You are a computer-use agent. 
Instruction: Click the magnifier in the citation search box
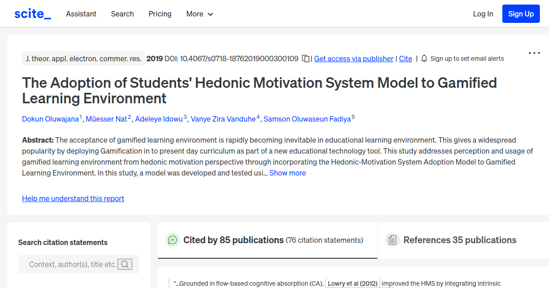125,264
